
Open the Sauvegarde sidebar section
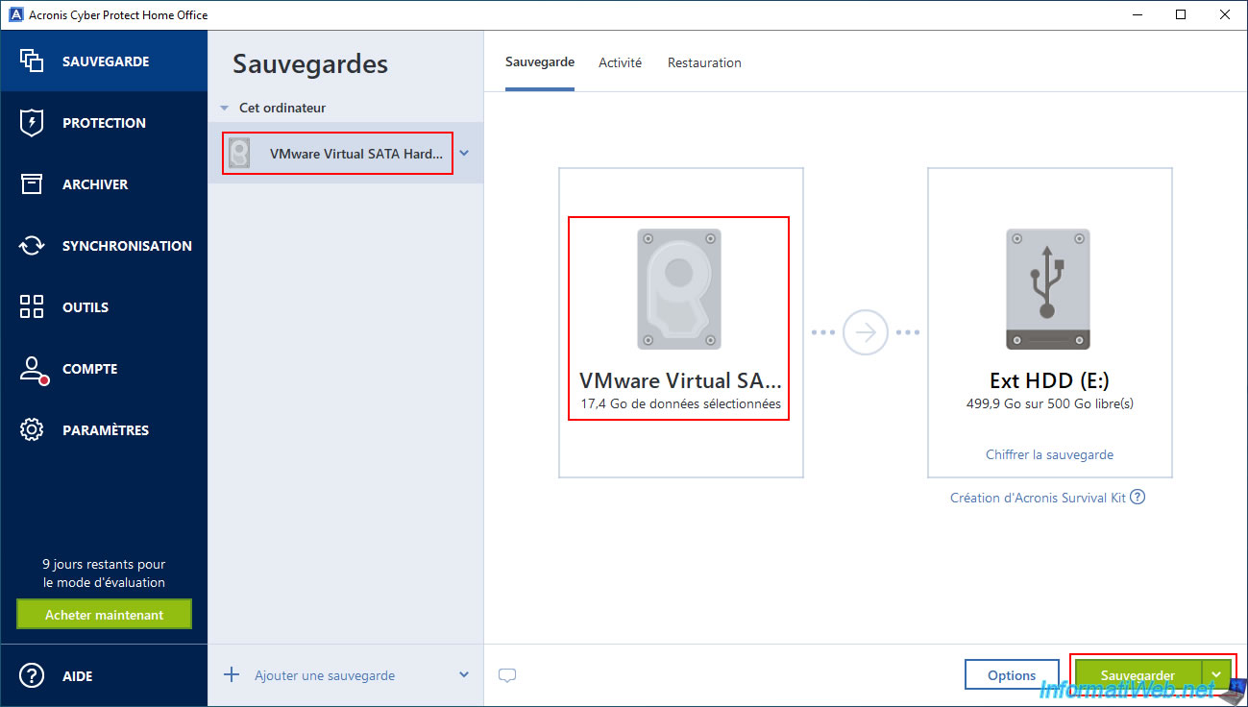pyautogui.click(x=104, y=61)
